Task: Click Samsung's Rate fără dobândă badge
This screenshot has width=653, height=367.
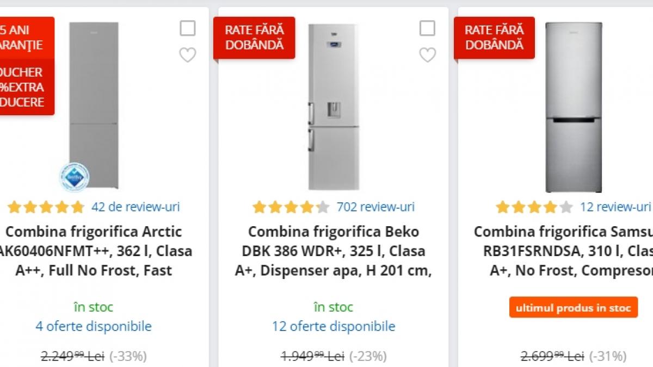Action: click(494, 38)
